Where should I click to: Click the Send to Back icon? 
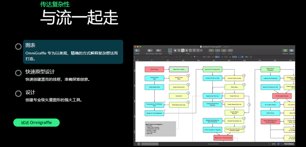pyautogui.click(x=218, y=50)
